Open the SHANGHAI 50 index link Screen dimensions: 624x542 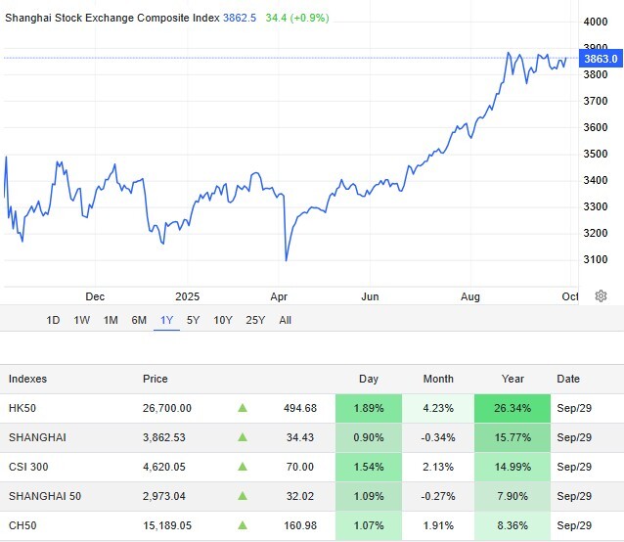[45, 496]
